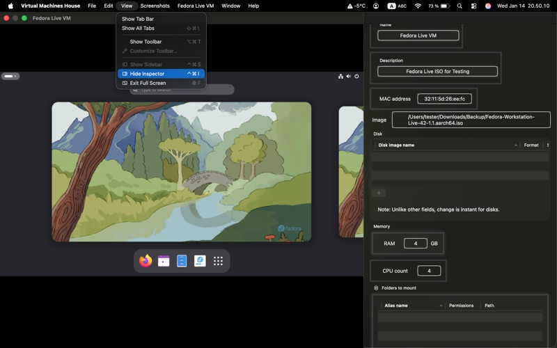Open Spotlight search in the menu bar
The width and height of the screenshot is (557, 348).
click(460, 6)
